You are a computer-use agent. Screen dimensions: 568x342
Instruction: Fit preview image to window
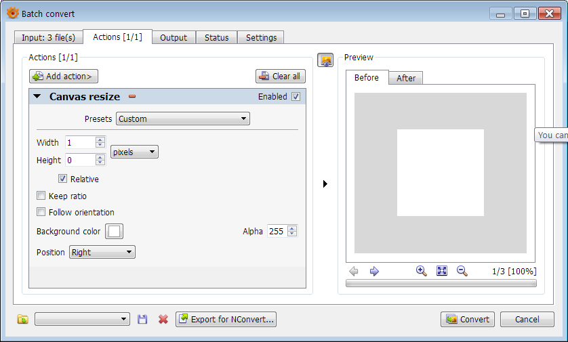[441, 271]
